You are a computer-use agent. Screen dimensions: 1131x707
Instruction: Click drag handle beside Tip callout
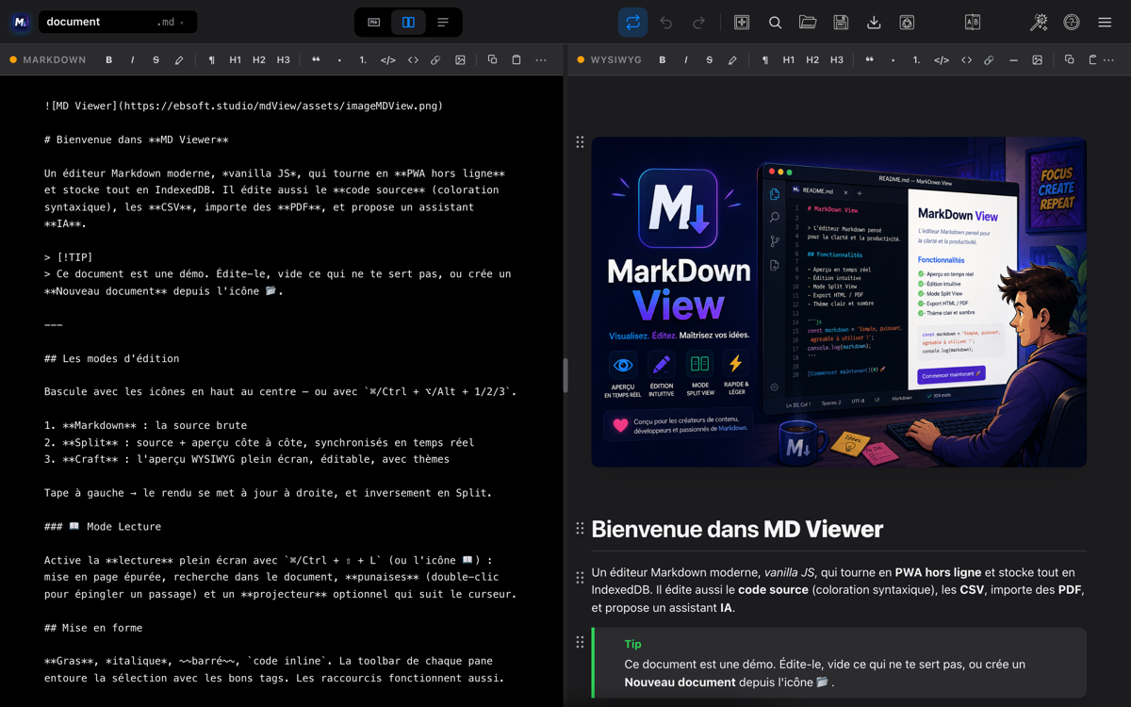coord(580,642)
